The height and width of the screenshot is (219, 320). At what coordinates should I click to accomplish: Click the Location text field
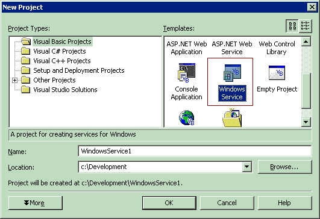coord(160,167)
